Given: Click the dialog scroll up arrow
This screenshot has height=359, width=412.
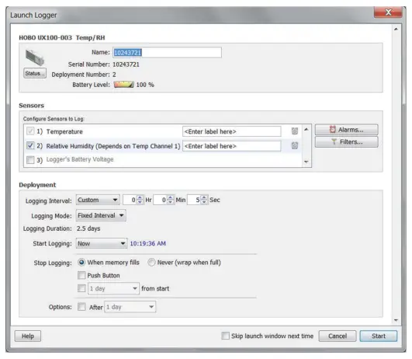Looking at the screenshot, I should (x=396, y=29).
